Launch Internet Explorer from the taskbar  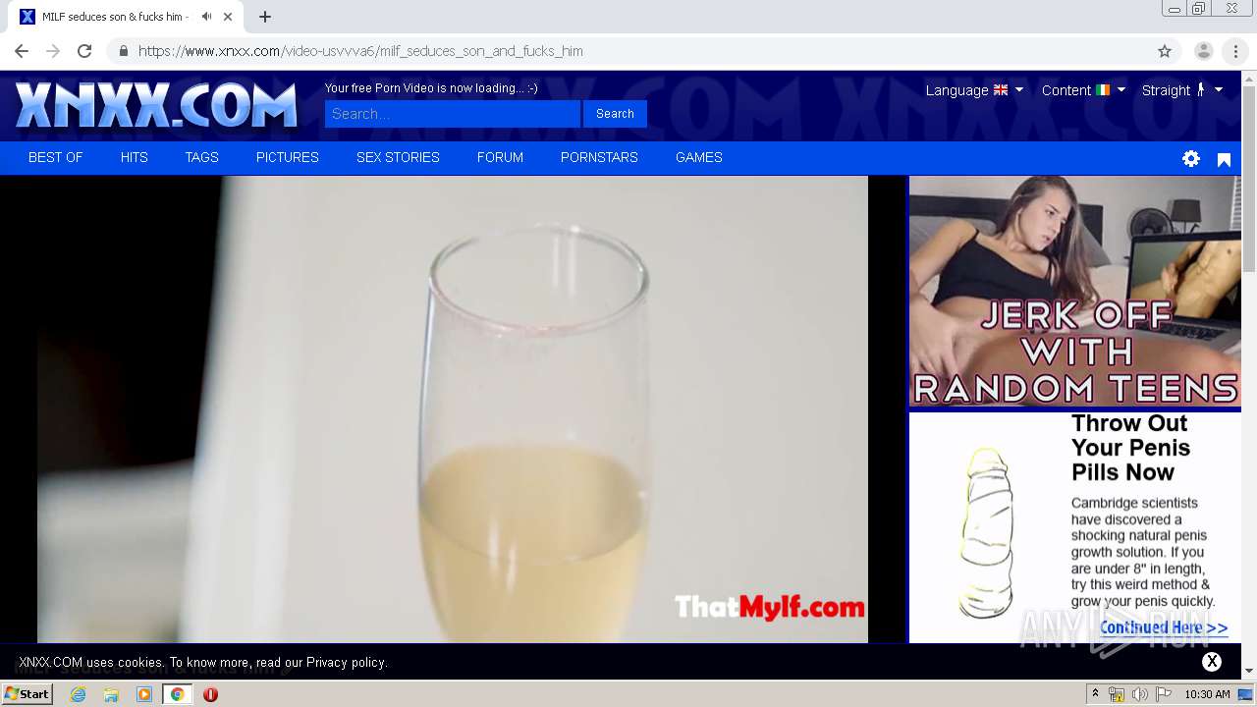tap(79, 694)
